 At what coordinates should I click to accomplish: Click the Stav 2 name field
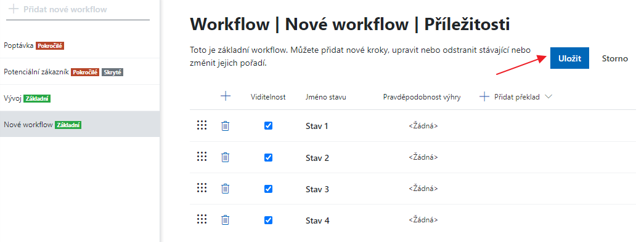coord(317,158)
